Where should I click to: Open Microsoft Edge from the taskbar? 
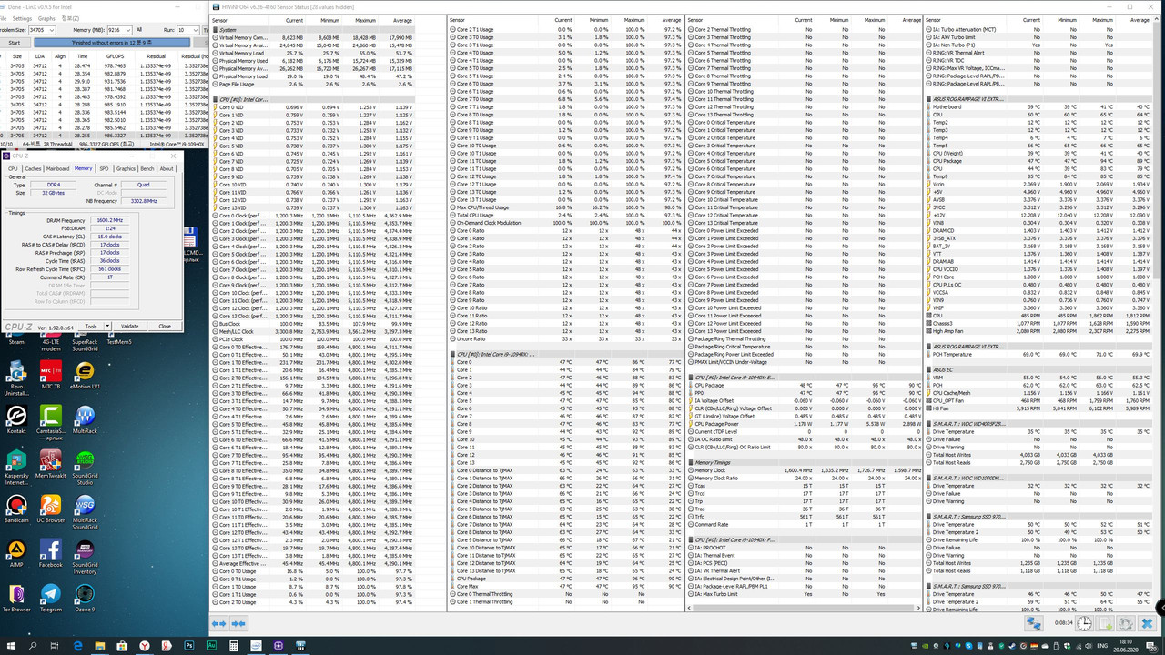(77, 646)
